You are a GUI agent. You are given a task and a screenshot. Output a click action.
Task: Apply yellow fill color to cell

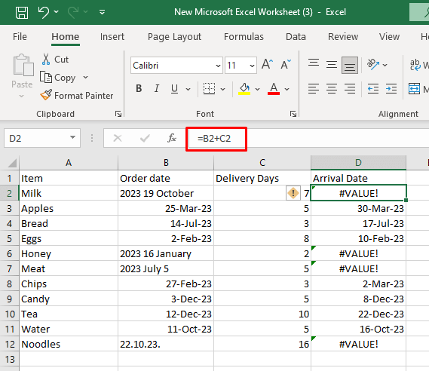click(x=244, y=89)
